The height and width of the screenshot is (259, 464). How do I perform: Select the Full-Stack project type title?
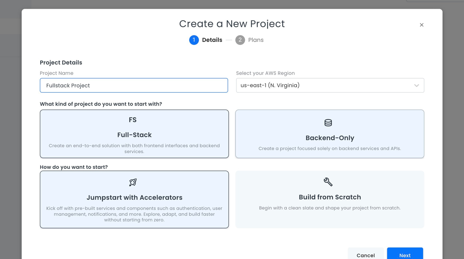[x=134, y=135]
